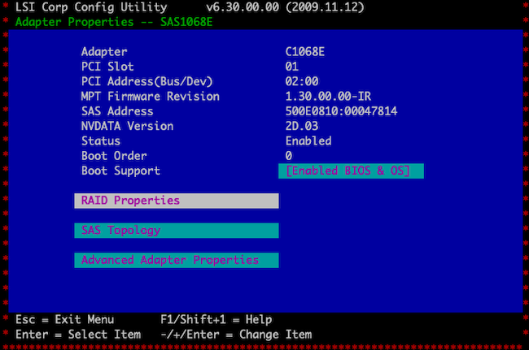Click the Boot Order label
This screenshot has width=529, height=350.
114,156
